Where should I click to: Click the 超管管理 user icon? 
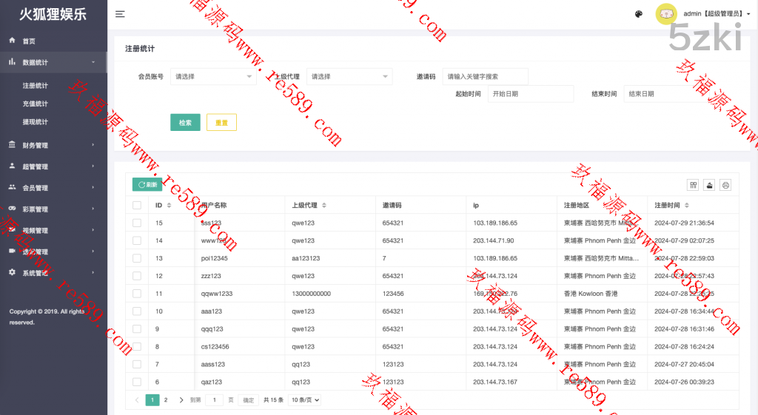pyautogui.click(x=12, y=166)
